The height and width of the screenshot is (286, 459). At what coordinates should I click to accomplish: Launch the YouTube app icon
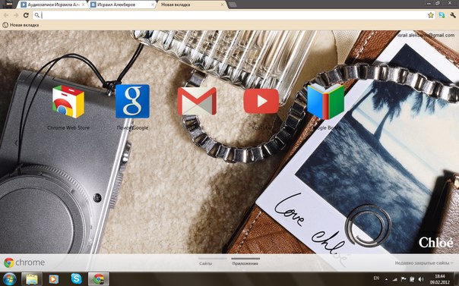point(261,101)
